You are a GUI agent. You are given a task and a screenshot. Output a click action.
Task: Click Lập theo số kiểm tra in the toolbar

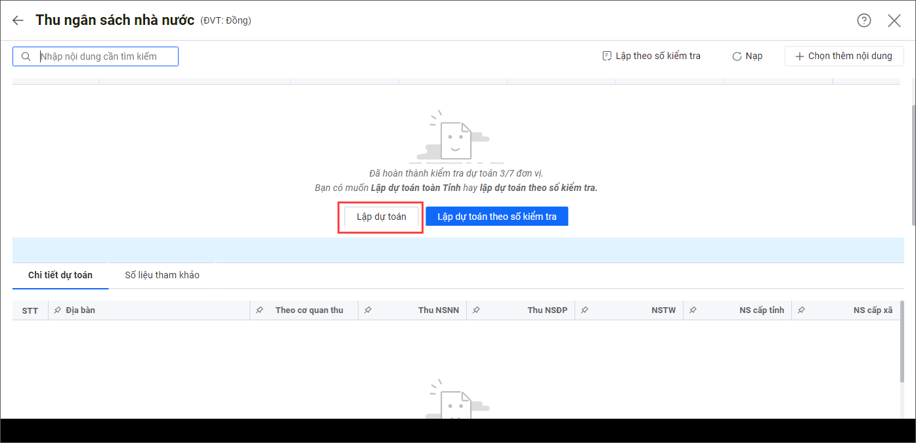[651, 56]
